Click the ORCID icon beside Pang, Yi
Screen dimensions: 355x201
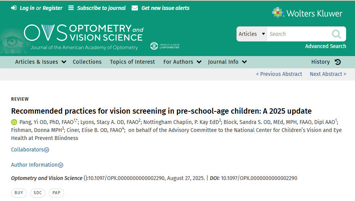[14, 122]
